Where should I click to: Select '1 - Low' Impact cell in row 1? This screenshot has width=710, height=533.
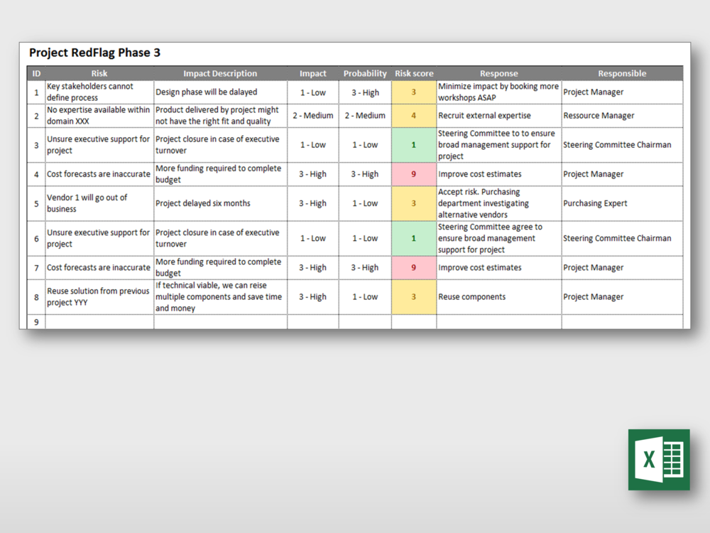(x=312, y=92)
